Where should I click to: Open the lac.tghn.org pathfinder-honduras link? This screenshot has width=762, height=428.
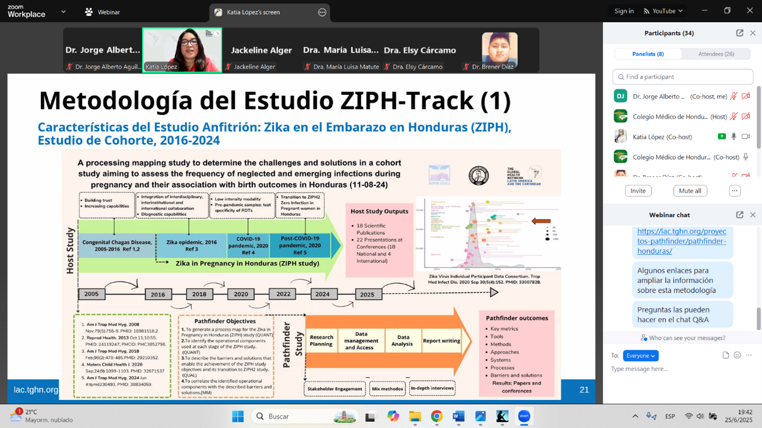click(682, 241)
